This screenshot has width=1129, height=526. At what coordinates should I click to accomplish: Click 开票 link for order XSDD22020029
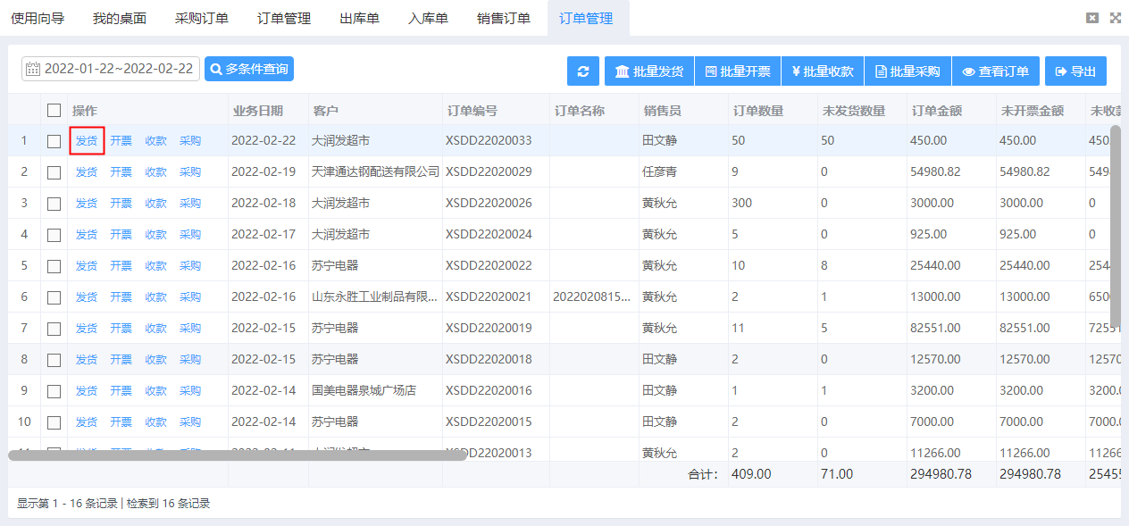click(121, 171)
